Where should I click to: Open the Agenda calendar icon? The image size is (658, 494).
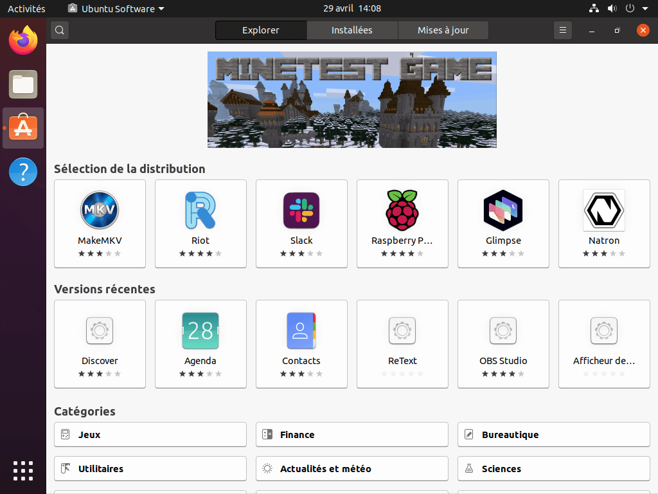[200, 331]
